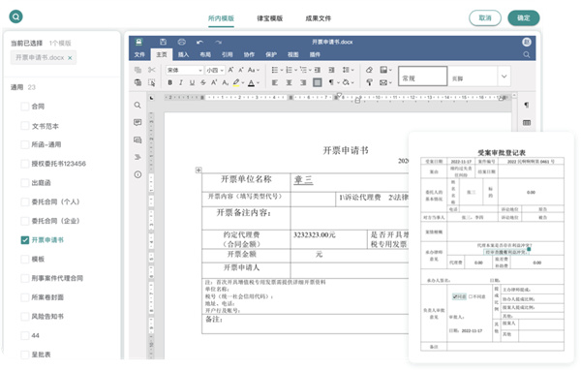Expand the paragraph styles gallery chevron
Viewport: 581px width, 371px height.
(x=504, y=77)
